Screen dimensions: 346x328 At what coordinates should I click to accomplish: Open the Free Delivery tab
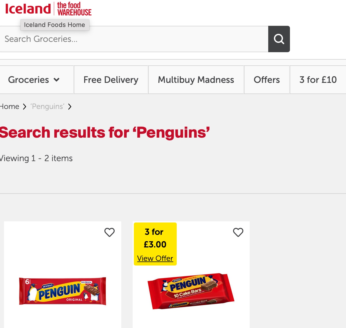111,80
